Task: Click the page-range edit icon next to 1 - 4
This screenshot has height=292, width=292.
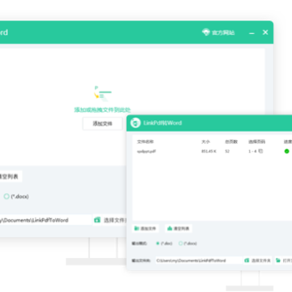Action: pos(260,151)
